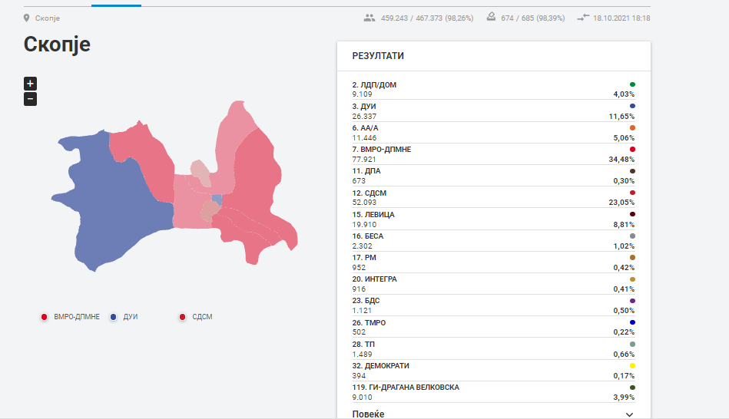Screen dimensions: 729x419
Task: Click the yellow ДЕМОКРАТИ color dot
Action: (x=632, y=366)
